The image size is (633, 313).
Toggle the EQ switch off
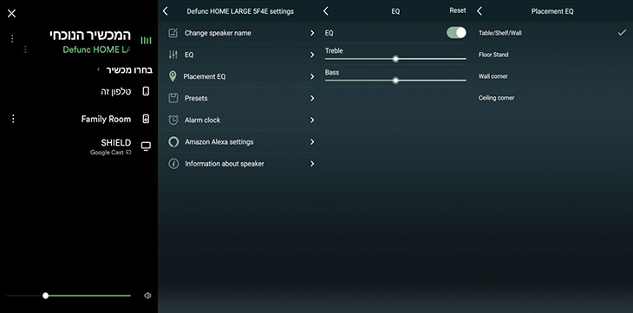click(x=456, y=33)
